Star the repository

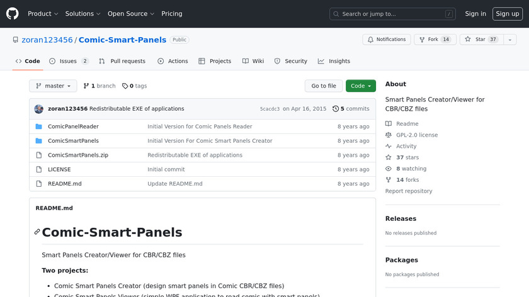tap(475, 40)
